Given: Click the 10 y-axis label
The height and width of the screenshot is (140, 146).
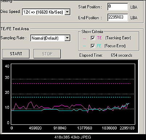Looking at the screenshot, I should point(7,108).
